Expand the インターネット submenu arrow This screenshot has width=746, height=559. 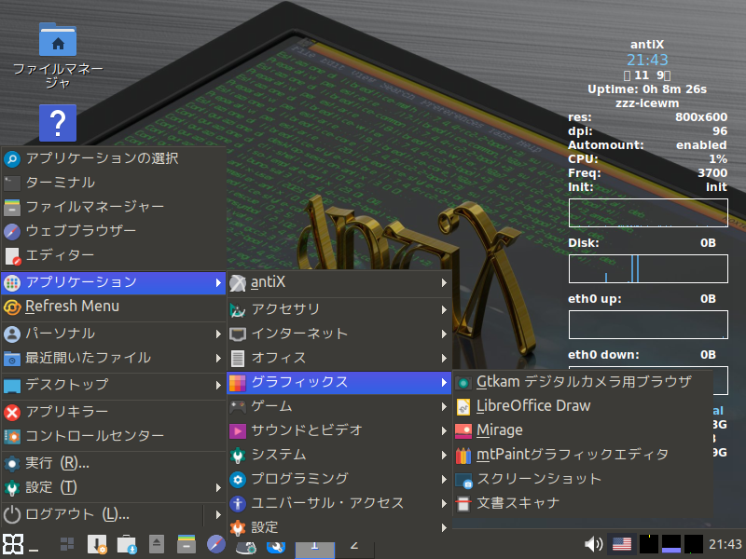(x=444, y=334)
